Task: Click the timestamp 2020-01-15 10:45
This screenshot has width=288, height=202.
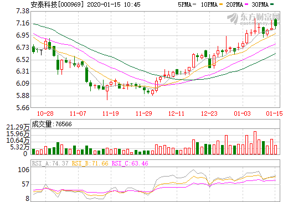Action: pyautogui.click(x=114, y=4)
